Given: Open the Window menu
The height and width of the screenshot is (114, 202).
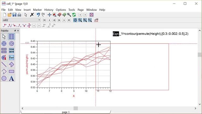Looking at the screenshot, I should tap(92, 10).
